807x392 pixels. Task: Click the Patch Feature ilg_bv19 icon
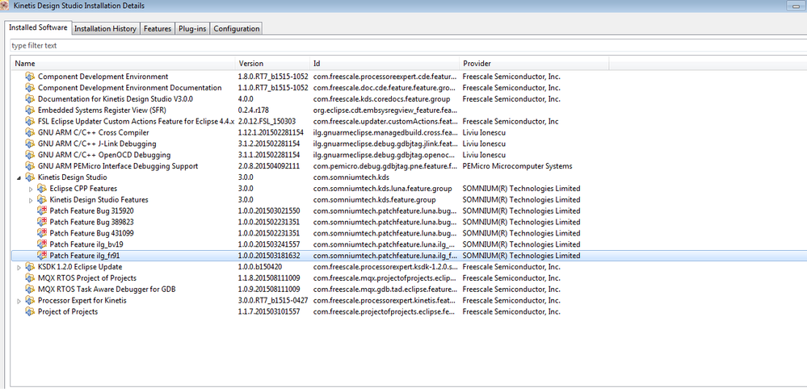[42, 244]
